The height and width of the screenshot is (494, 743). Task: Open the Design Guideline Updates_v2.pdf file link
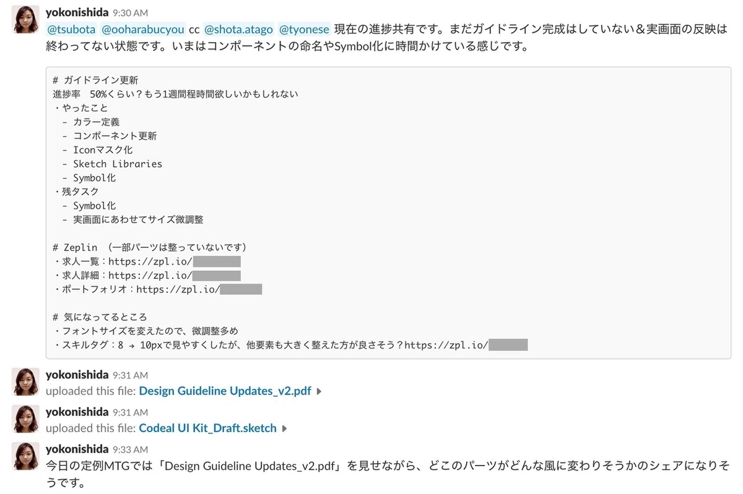(x=225, y=391)
